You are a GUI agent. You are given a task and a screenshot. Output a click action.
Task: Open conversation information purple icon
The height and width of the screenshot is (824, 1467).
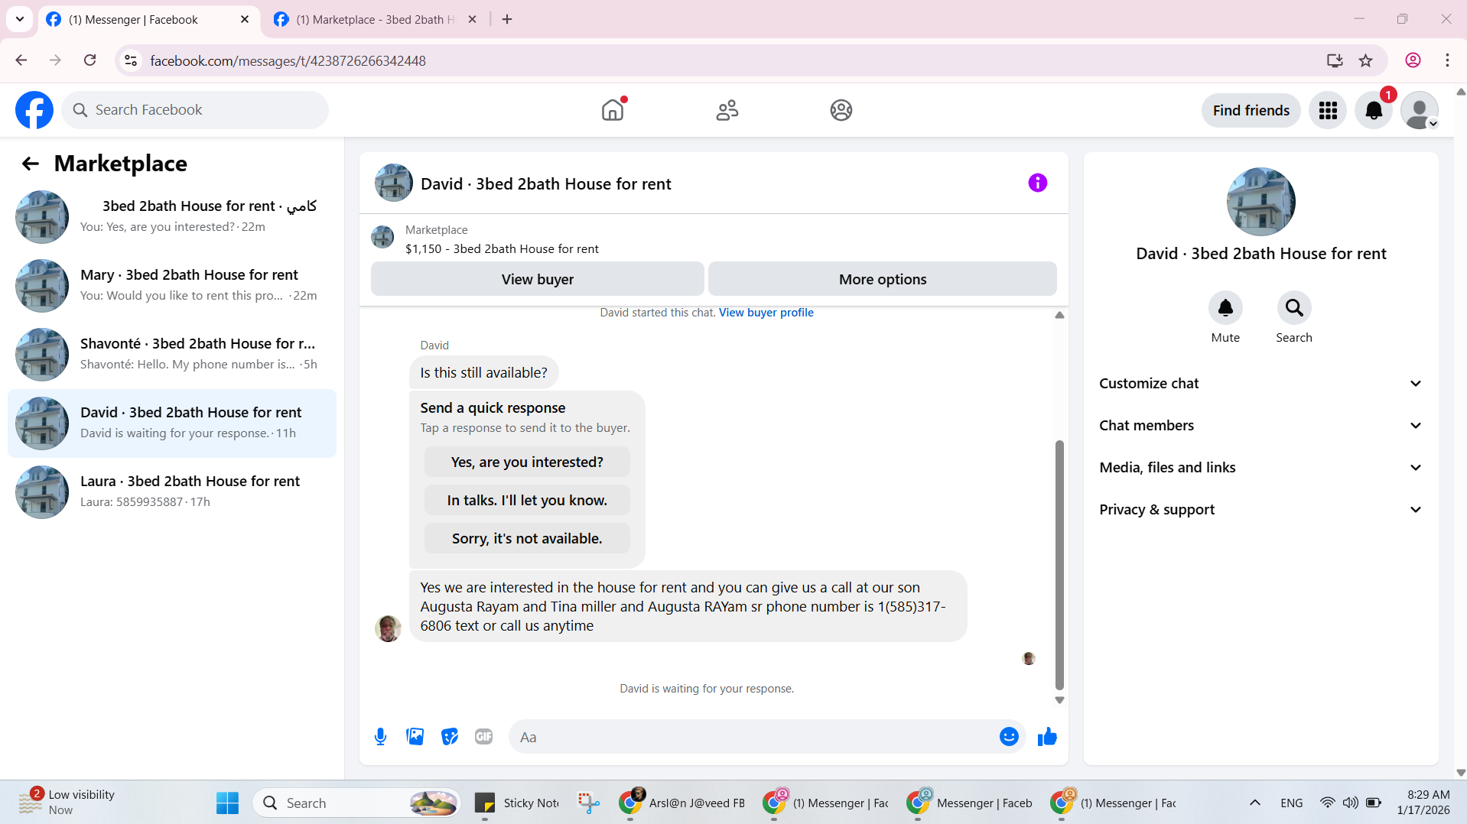click(x=1037, y=183)
